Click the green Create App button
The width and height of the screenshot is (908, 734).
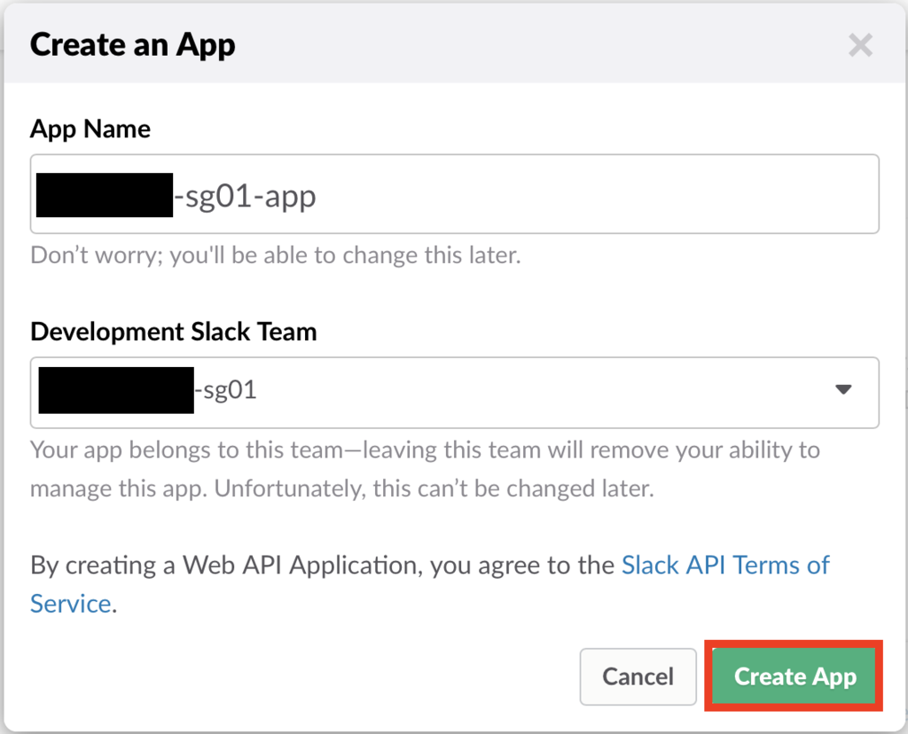tap(794, 677)
